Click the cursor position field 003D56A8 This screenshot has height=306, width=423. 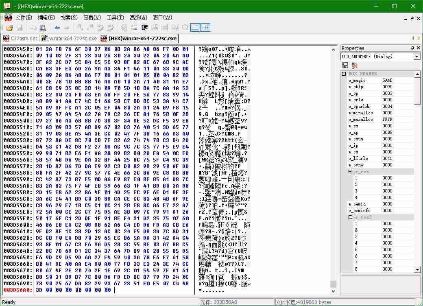point(237,302)
